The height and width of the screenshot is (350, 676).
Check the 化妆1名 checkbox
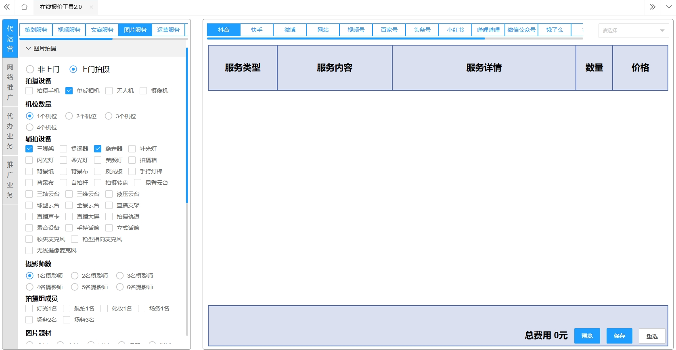click(x=104, y=308)
